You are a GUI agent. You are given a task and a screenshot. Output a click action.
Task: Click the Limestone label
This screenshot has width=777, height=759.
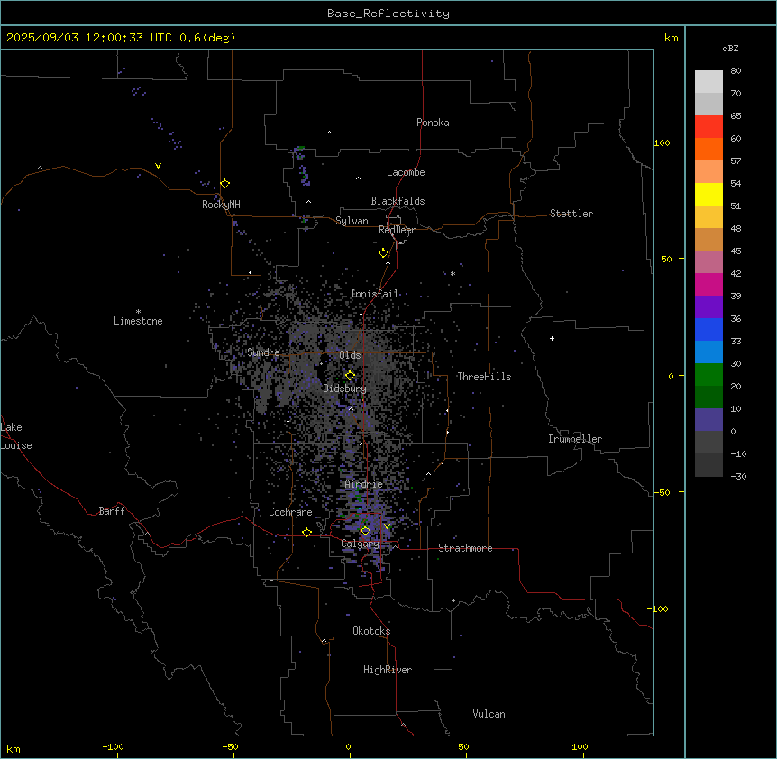pos(138,321)
